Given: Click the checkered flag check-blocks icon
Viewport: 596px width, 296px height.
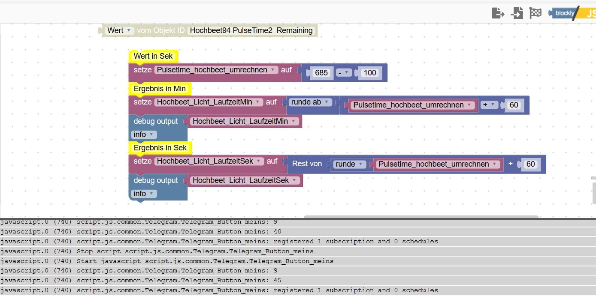Looking at the screenshot, I should (x=535, y=13).
